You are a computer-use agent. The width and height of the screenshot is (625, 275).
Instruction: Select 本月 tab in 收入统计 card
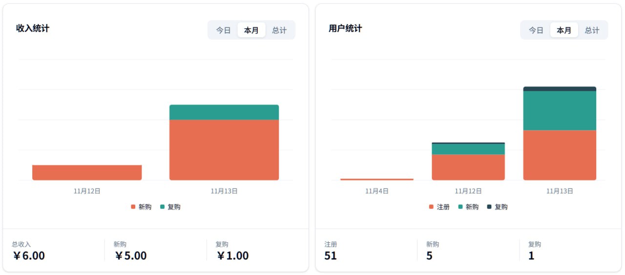251,30
